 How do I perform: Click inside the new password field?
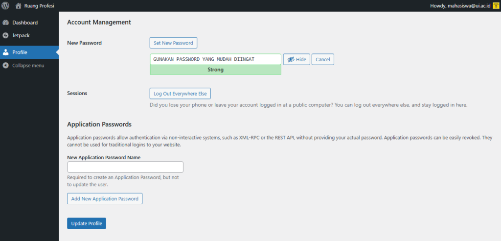tap(215, 59)
